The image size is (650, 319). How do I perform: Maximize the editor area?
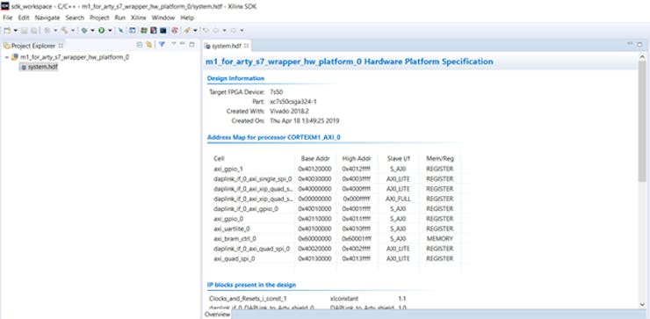pos(639,45)
